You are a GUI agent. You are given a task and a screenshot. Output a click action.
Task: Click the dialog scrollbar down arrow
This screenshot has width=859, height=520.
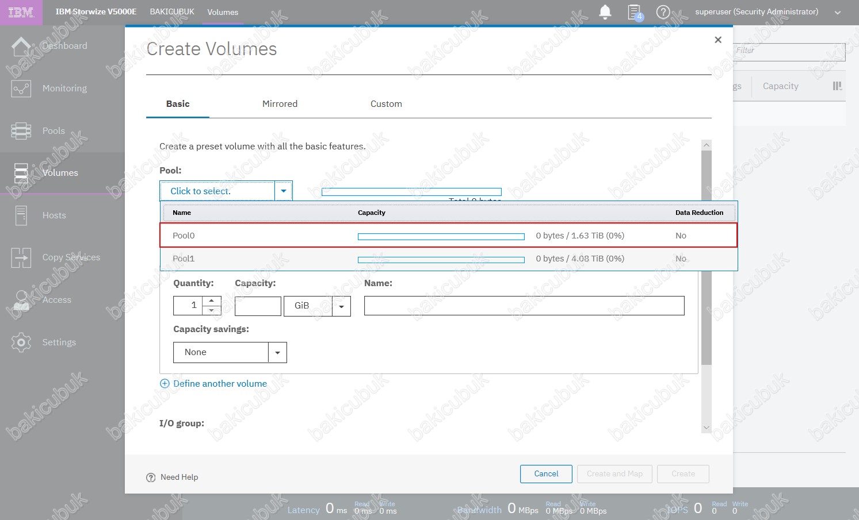coord(707,428)
